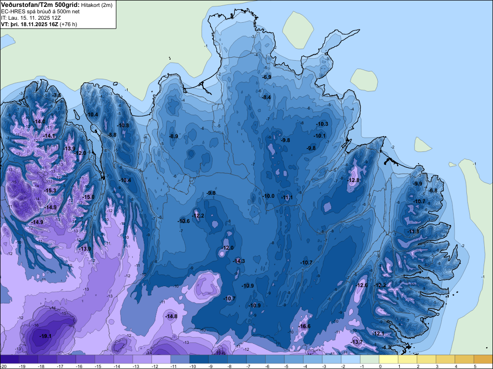This screenshot has width=493, height=369.
Task: Select the -14.3 temperature label
Action: point(239,261)
